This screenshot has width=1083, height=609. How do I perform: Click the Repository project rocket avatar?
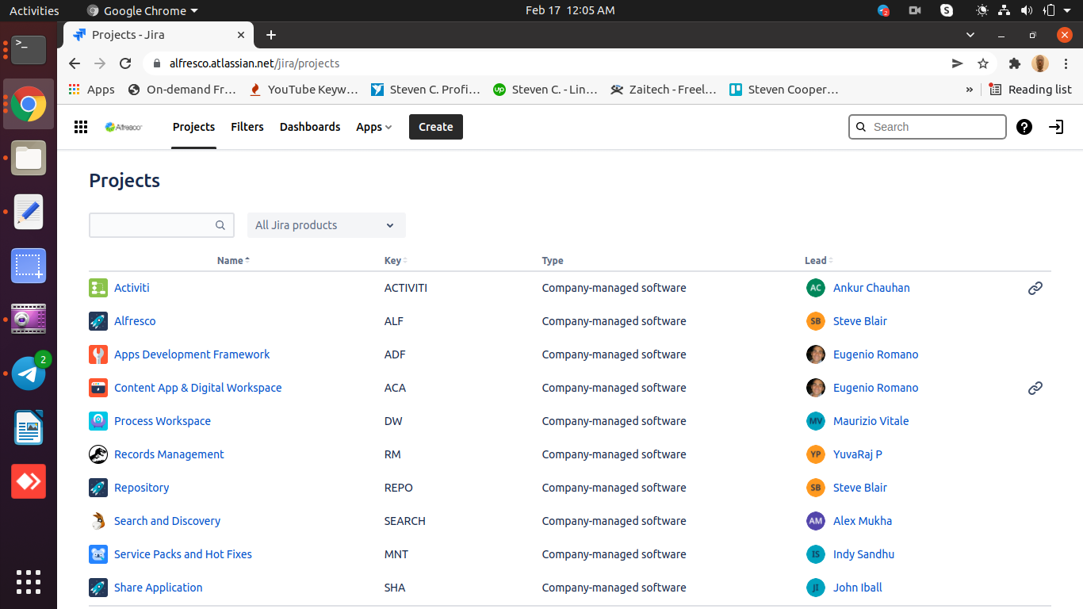98,488
